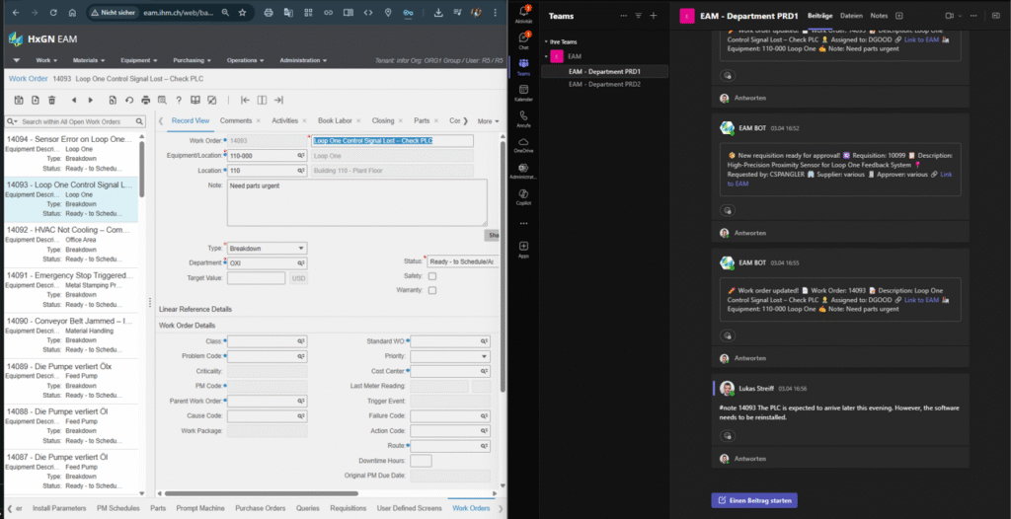Open the Type Breakdown dropdown
Viewport: 1011px width, 519px height.
click(x=301, y=249)
